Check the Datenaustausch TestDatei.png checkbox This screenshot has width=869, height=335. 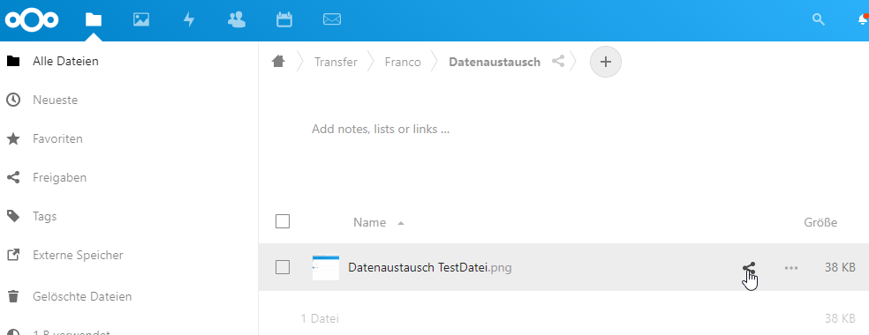[x=283, y=267]
